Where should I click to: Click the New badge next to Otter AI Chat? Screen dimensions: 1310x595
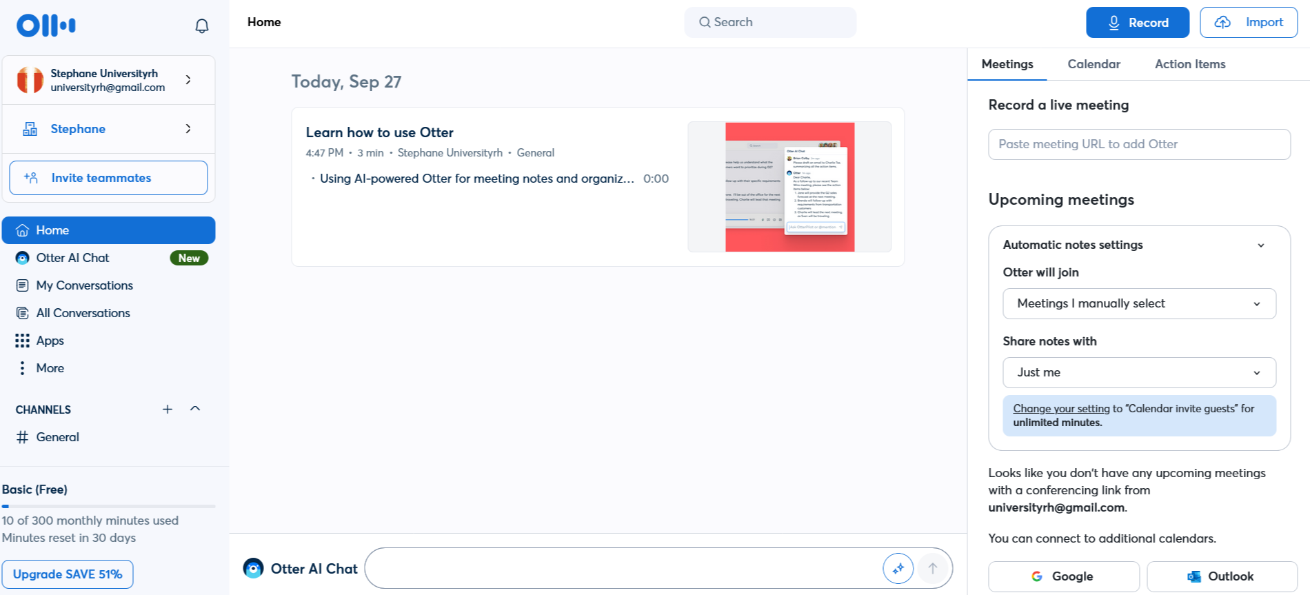(x=189, y=258)
